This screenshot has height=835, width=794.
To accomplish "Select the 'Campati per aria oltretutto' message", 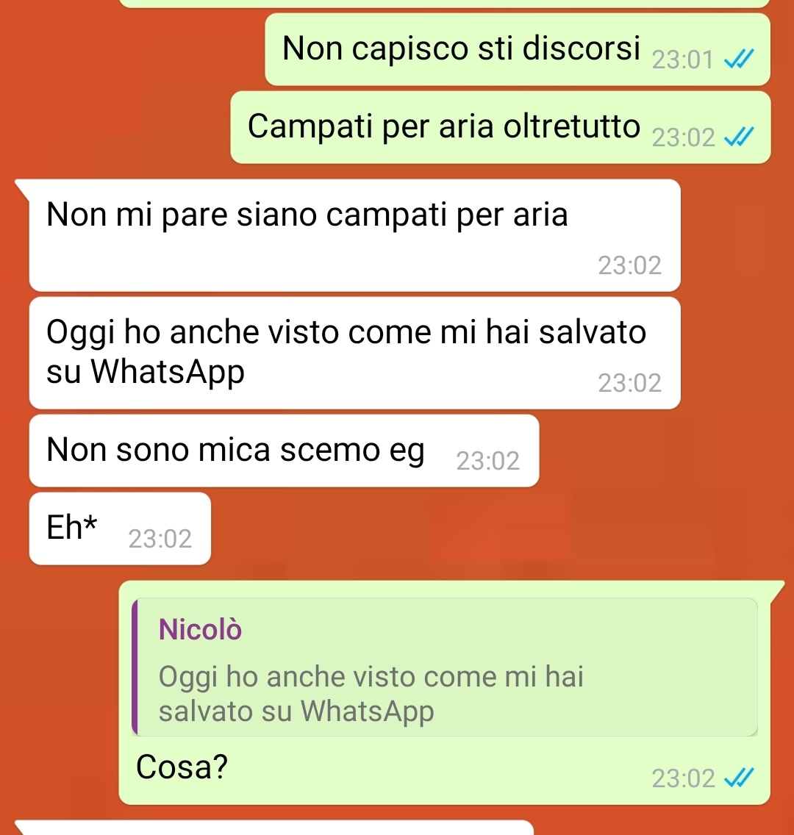I will [501, 127].
